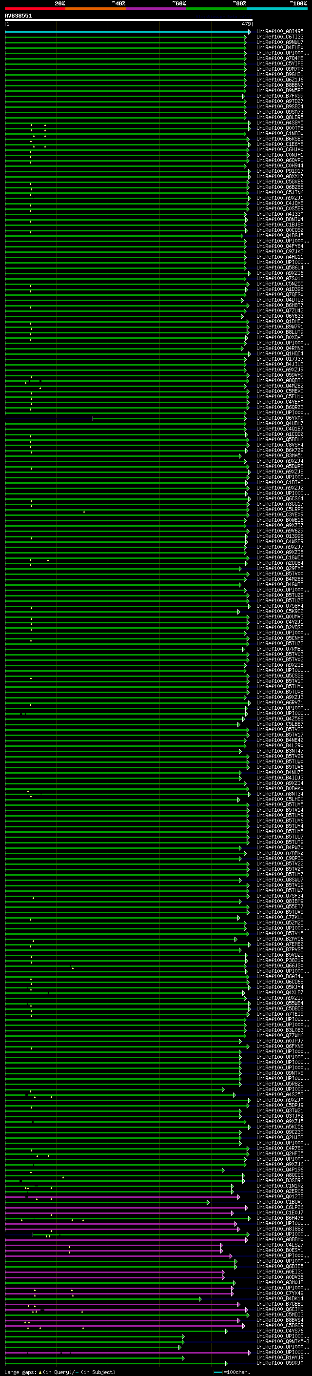312x1376 pixels.
Task: Click hit label UniRef100_B8LUT9
Action: point(280,332)
